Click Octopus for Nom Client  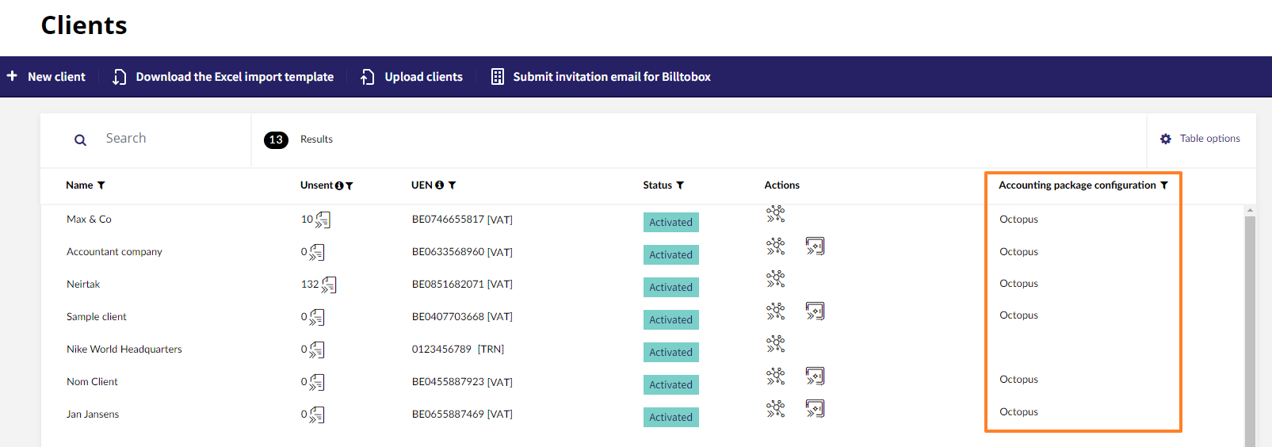1018,380
